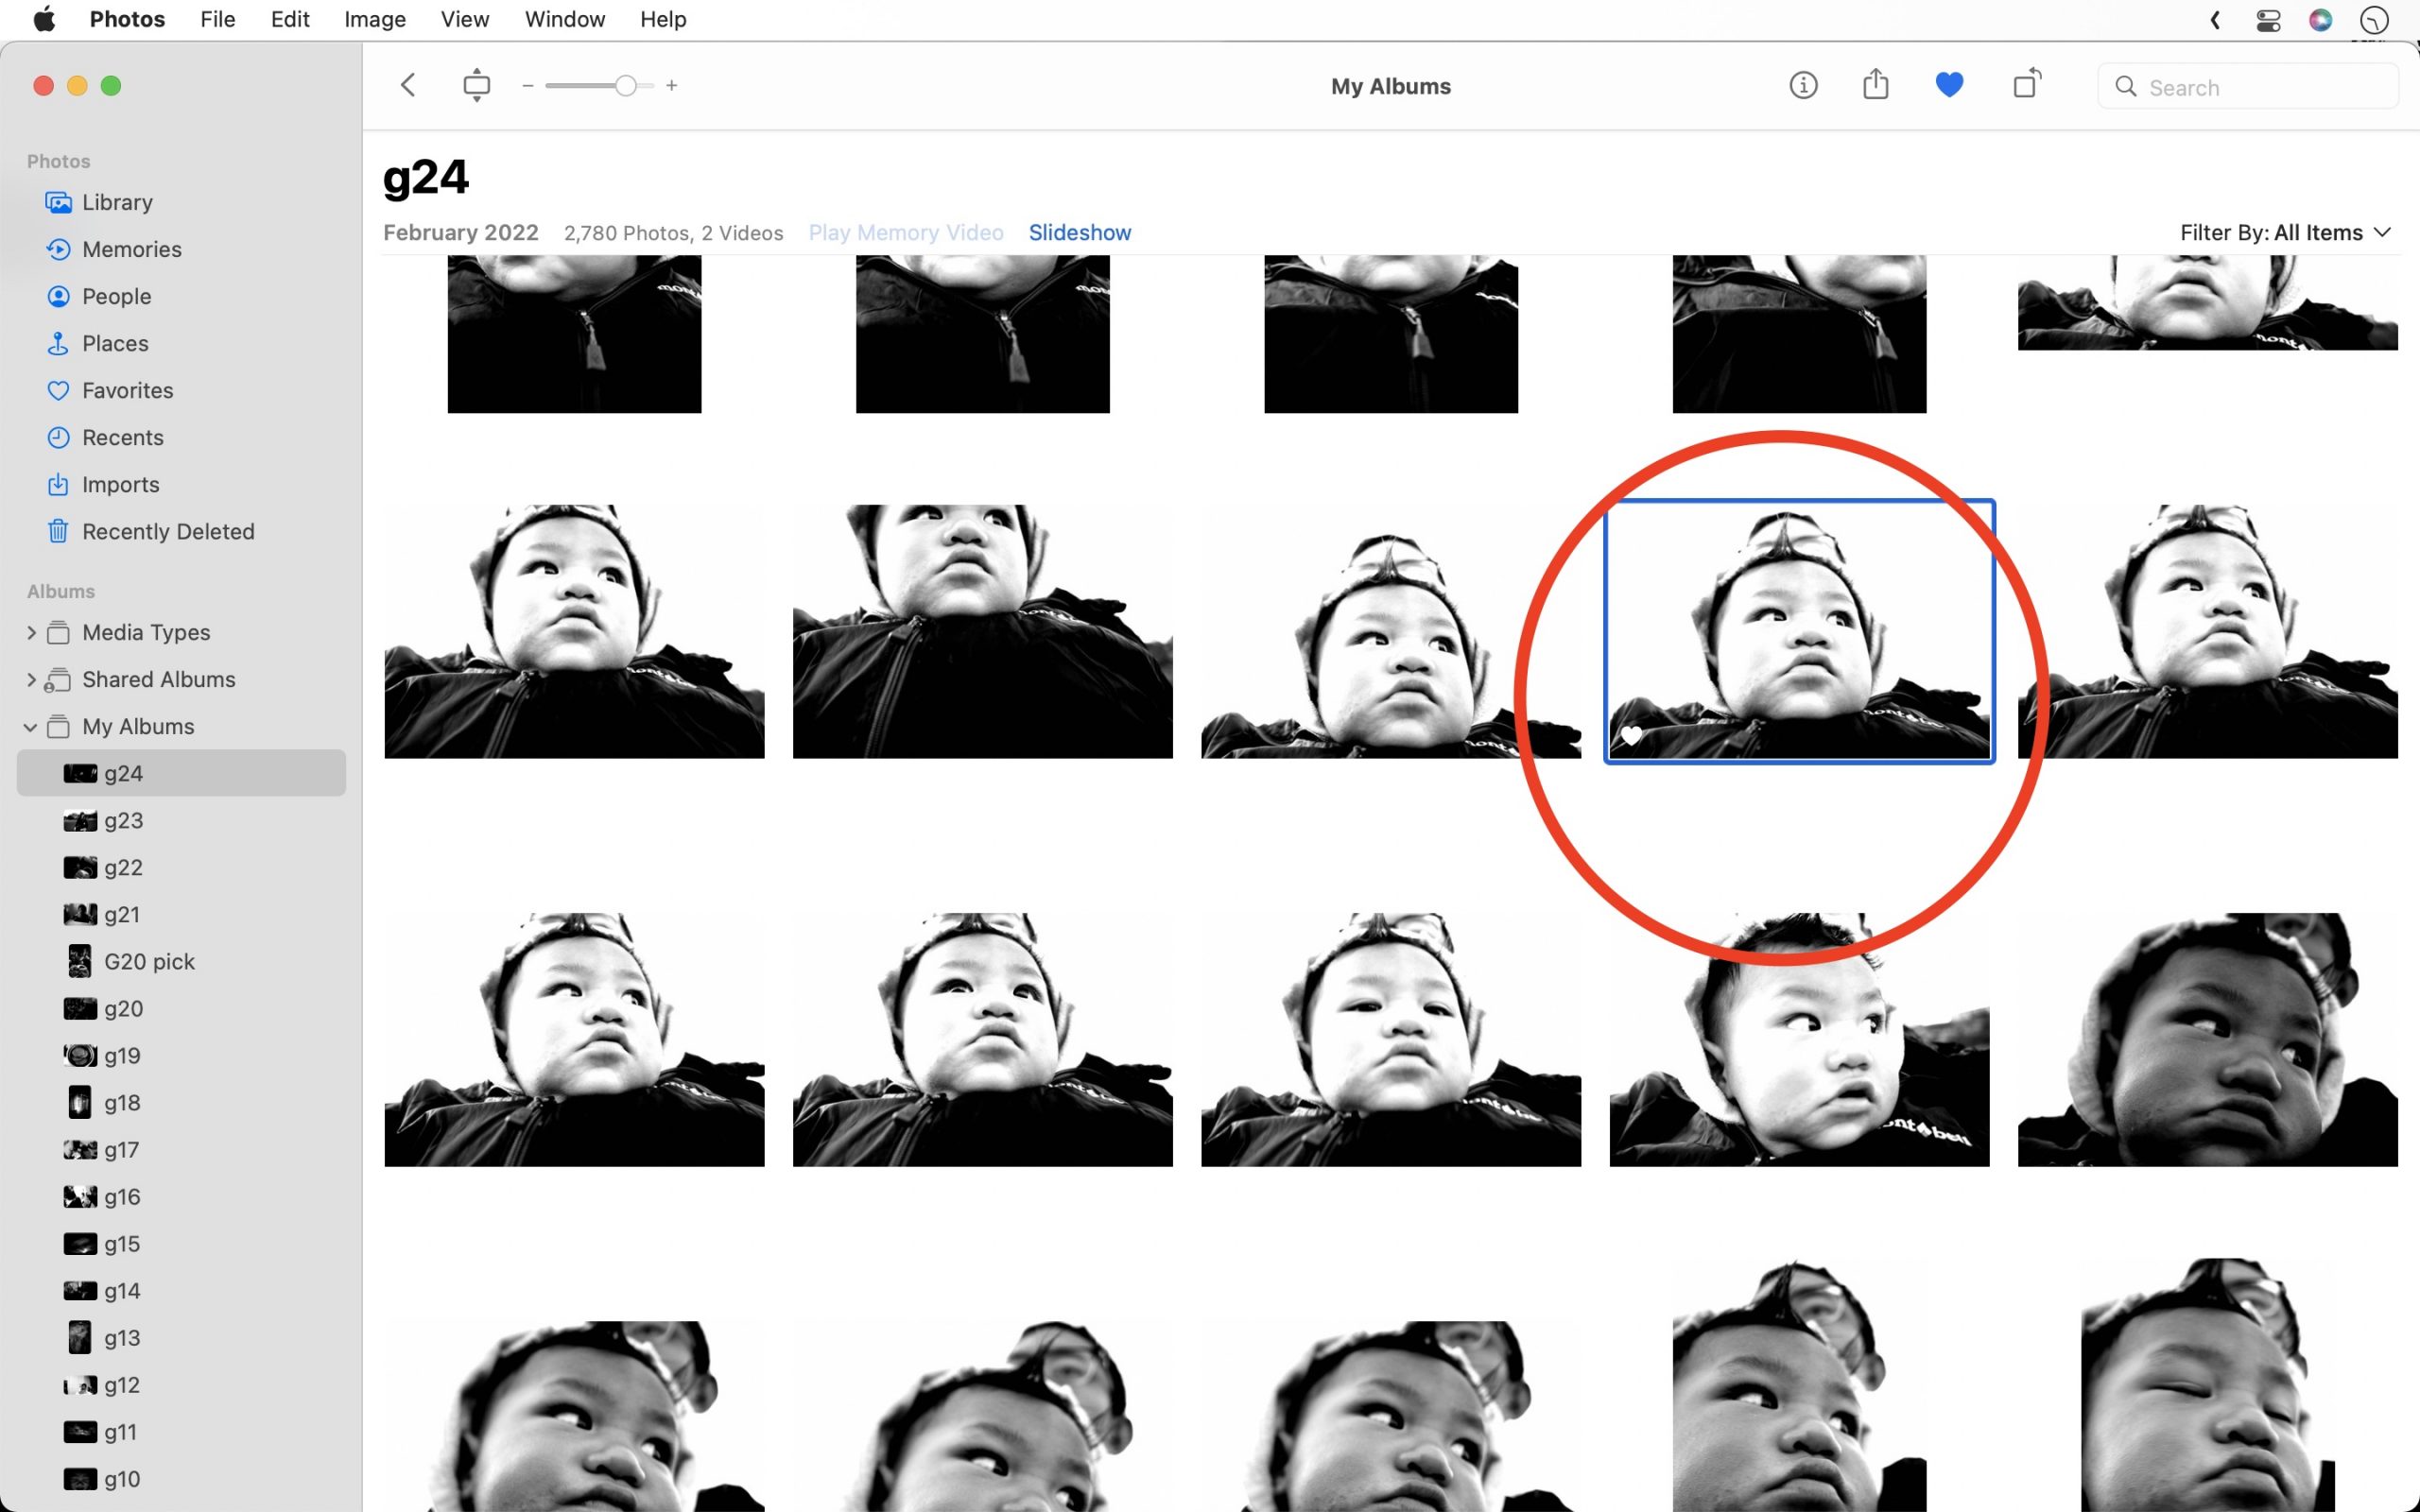Select the g22 album
Image resolution: width=2420 pixels, height=1512 pixels.
click(x=181, y=867)
